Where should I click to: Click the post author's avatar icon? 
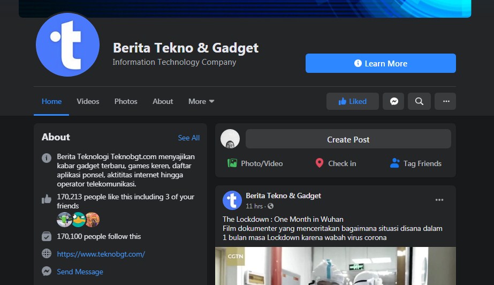pyautogui.click(x=232, y=200)
